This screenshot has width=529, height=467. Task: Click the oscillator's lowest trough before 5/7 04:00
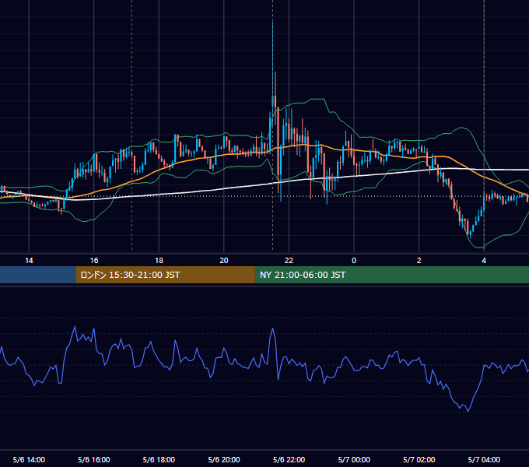click(468, 411)
